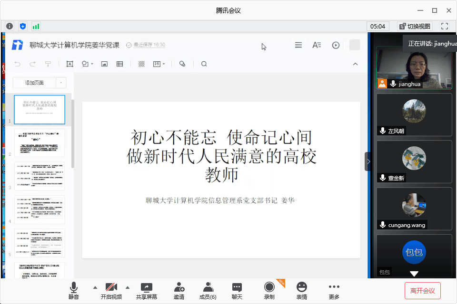The height and width of the screenshot is (304, 457).
Task: Open dropdown arrow next to 添加页面
Action: pos(61,83)
